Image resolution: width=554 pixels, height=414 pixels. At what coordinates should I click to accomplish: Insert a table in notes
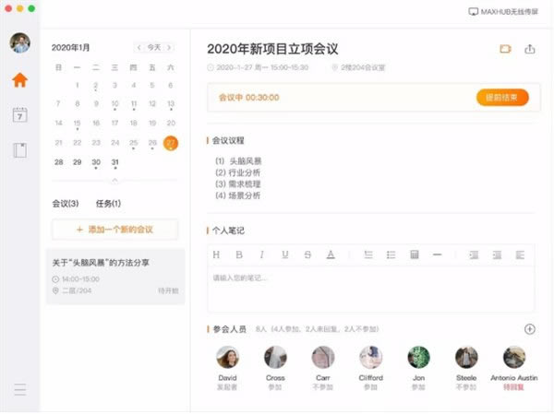coord(414,254)
